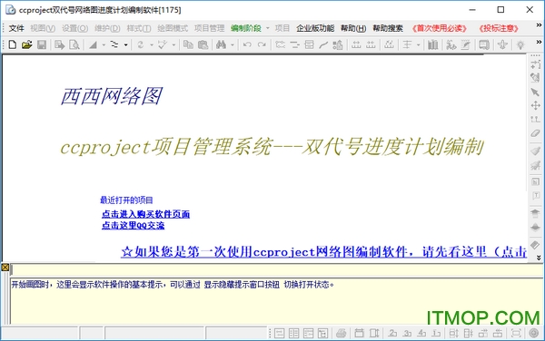Create a new file with the blank page icon
The image size is (545, 341).
[12, 44]
